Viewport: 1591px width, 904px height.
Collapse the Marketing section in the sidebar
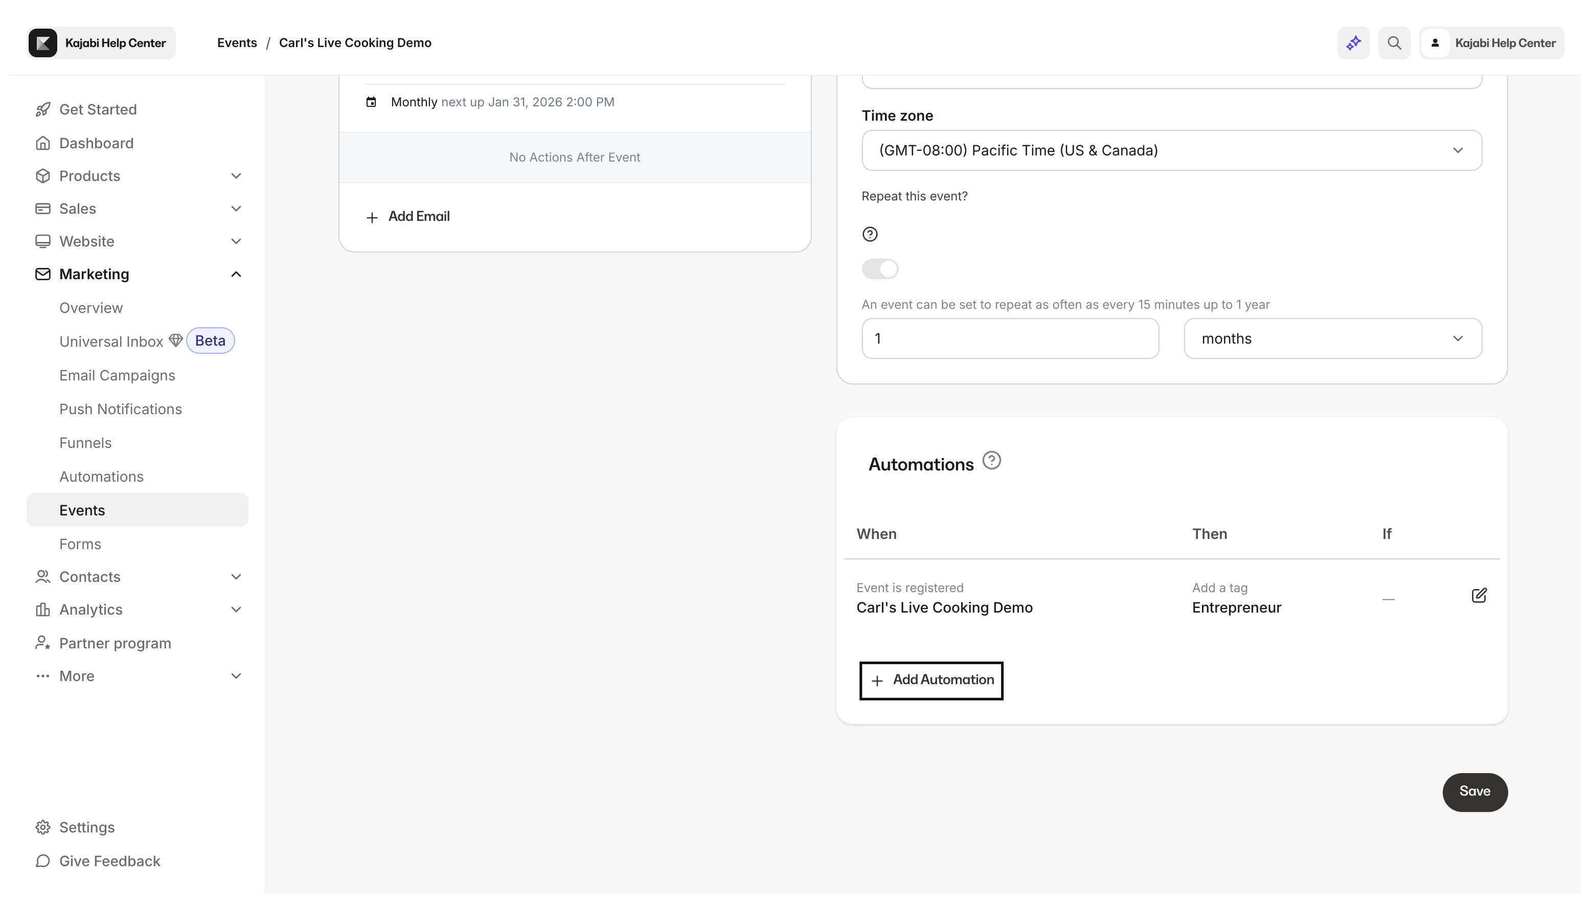[x=236, y=274]
